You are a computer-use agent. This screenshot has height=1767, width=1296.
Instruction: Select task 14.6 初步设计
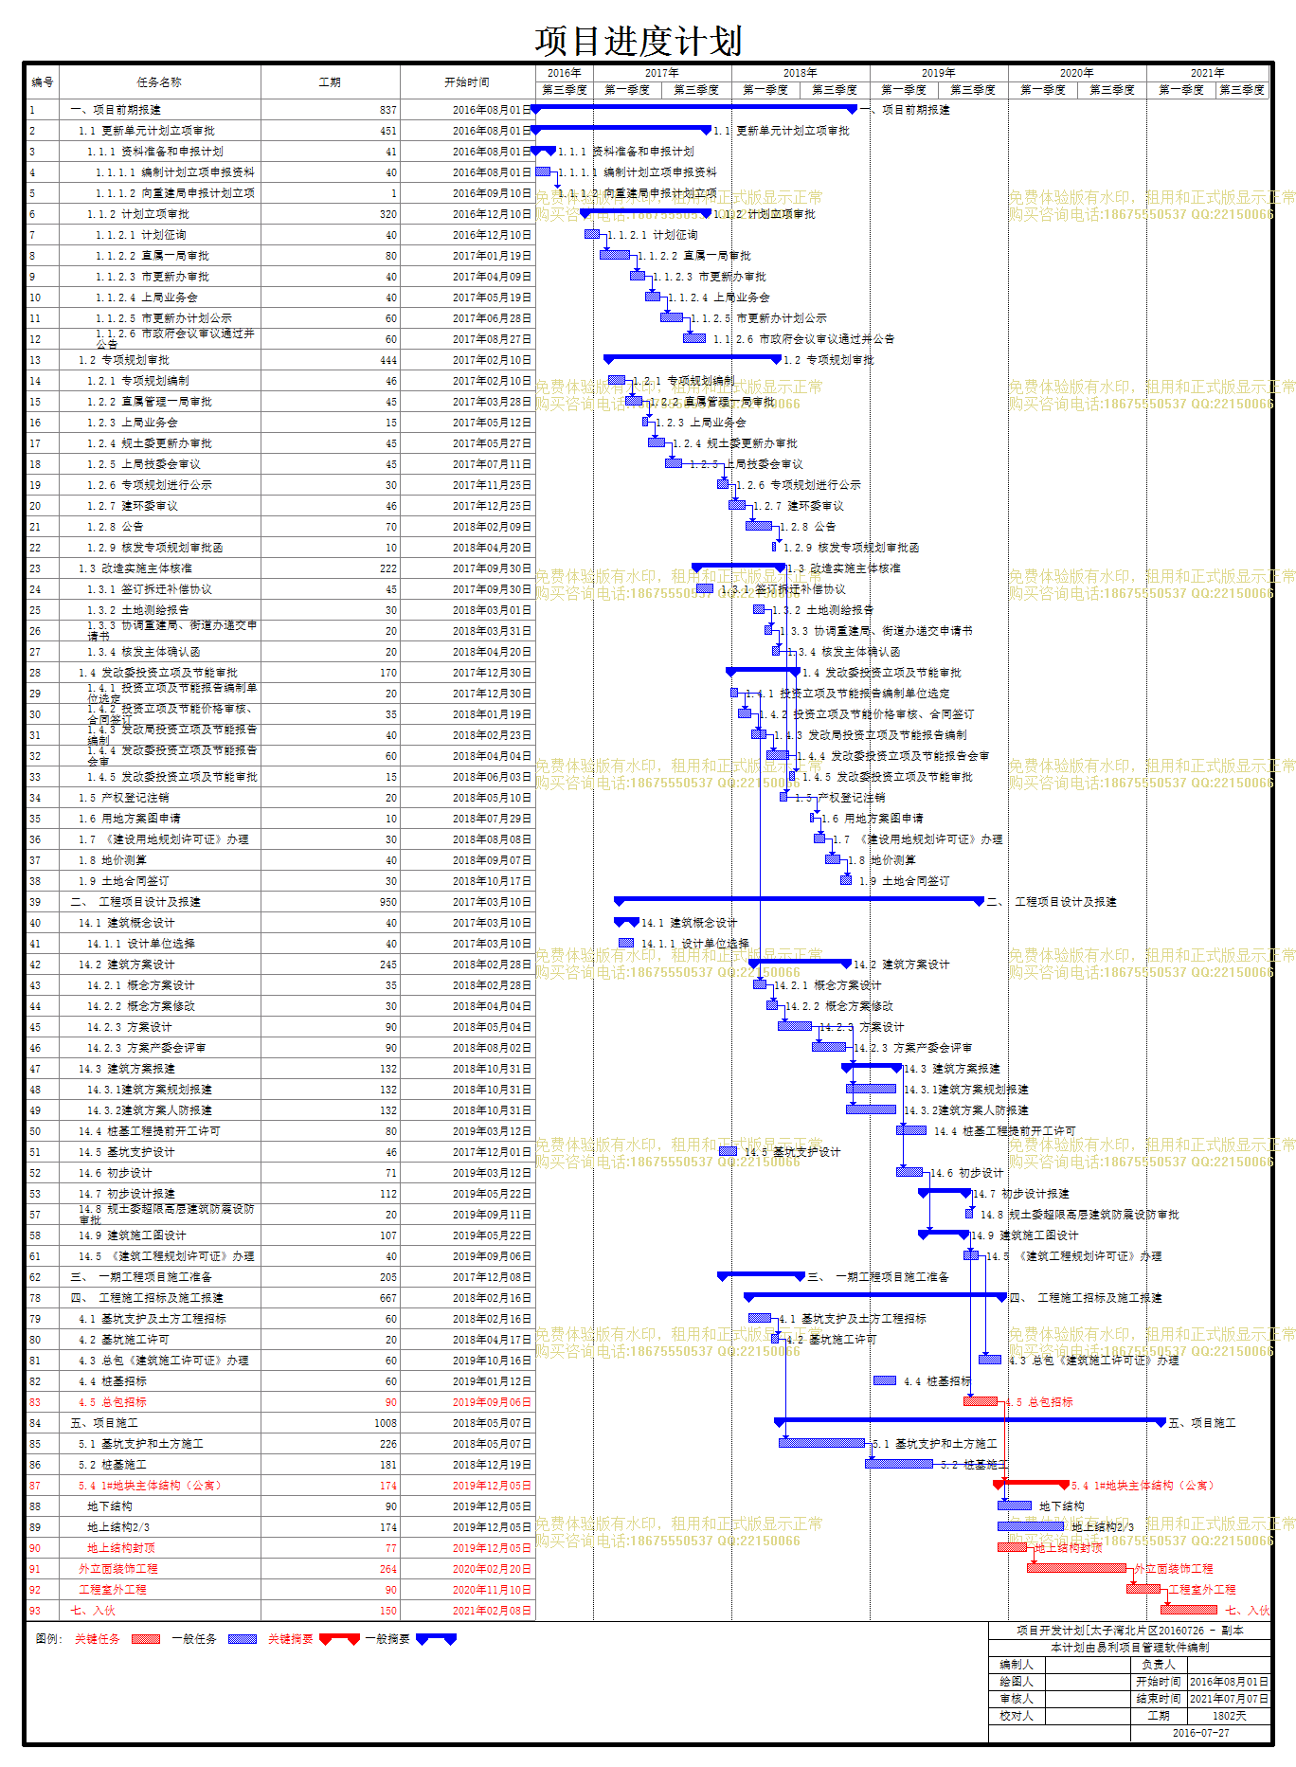(x=280, y=1173)
